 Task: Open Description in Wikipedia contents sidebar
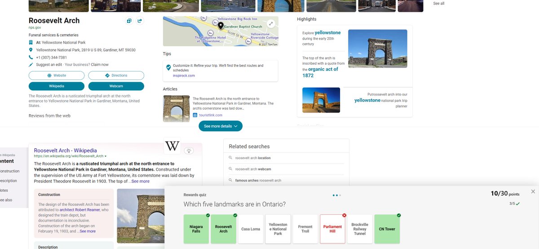coord(9,181)
